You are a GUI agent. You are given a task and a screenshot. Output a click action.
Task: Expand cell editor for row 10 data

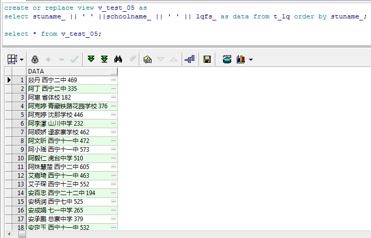click(113, 158)
